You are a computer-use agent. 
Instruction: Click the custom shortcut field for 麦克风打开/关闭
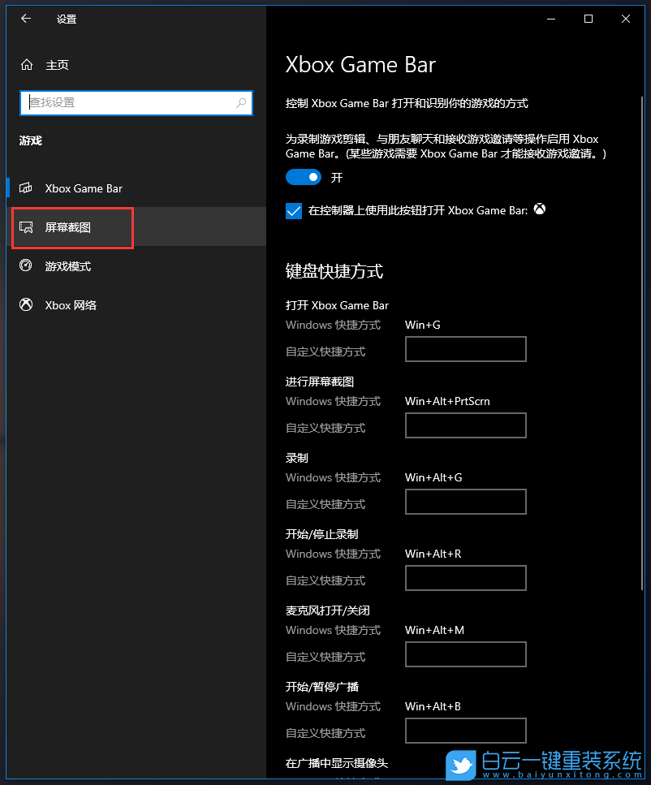pos(465,654)
